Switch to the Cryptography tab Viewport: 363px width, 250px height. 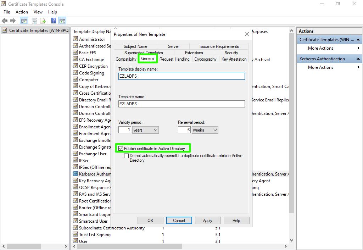(x=205, y=59)
